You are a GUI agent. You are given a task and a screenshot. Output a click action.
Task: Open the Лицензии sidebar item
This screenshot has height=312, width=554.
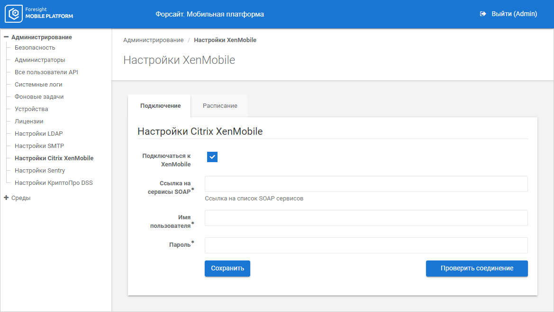tap(29, 121)
